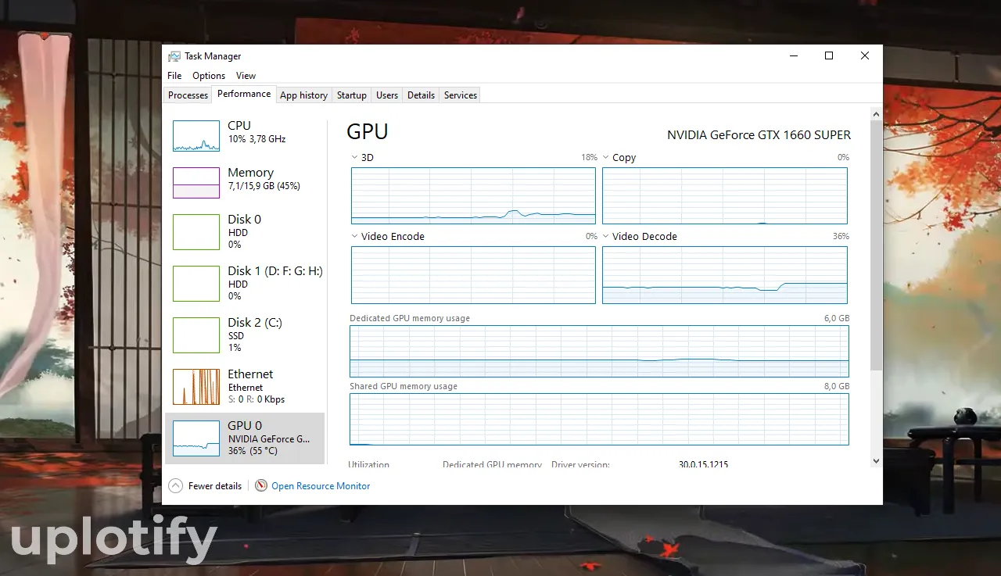This screenshot has width=1001, height=576.
Task: Open the Video Encode engine dropdown
Action: tap(355, 236)
